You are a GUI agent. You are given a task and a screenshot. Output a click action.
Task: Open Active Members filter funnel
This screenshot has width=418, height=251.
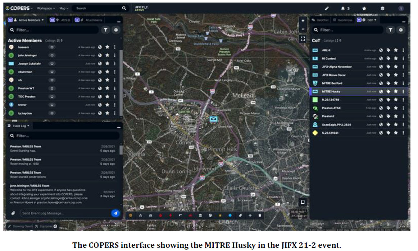click(105, 30)
